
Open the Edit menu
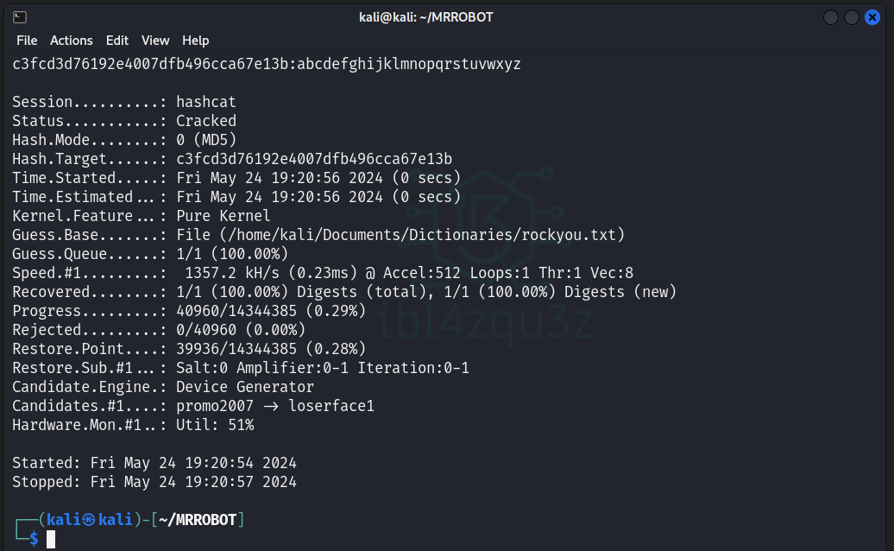coord(116,41)
